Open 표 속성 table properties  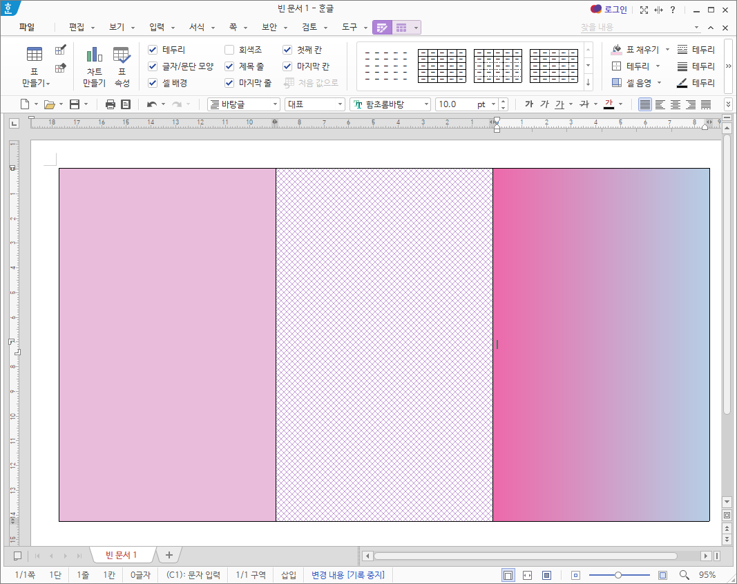[122, 66]
